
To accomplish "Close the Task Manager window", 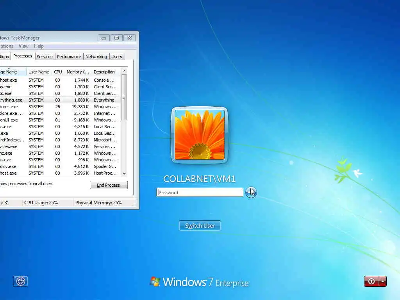I will point(130,38).
